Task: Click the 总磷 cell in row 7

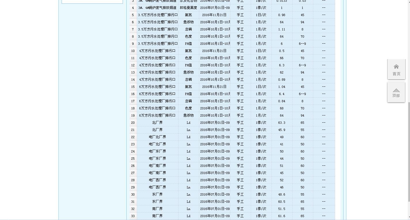Action: pyautogui.click(x=188, y=29)
